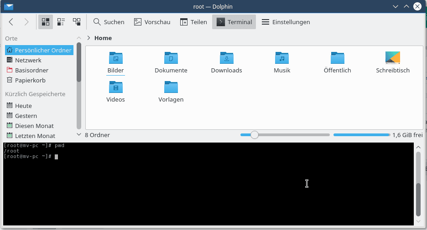427x230 pixels.
Task: Click the Downloads folder name label
Action: point(227,71)
